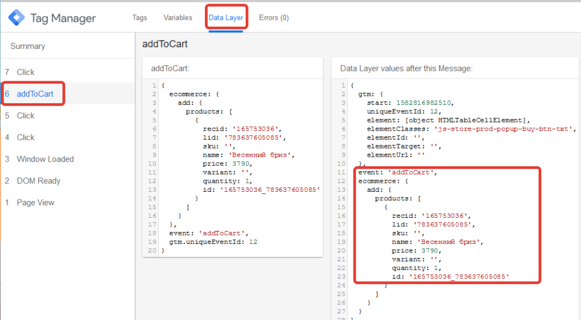Click the Tag Manager logo icon
The width and height of the screenshot is (581, 320).
16,18
